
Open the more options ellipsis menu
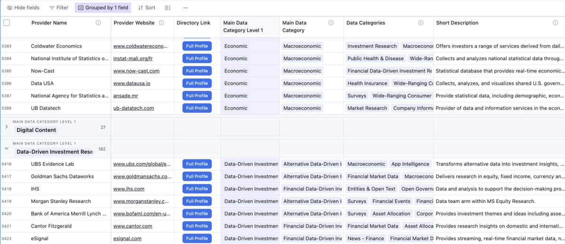point(186,8)
